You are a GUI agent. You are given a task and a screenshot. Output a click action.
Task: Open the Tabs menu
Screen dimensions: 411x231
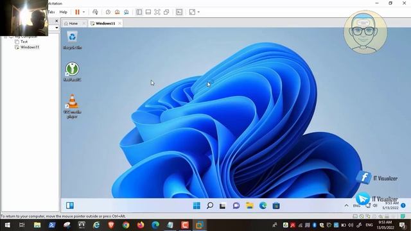coord(51,12)
